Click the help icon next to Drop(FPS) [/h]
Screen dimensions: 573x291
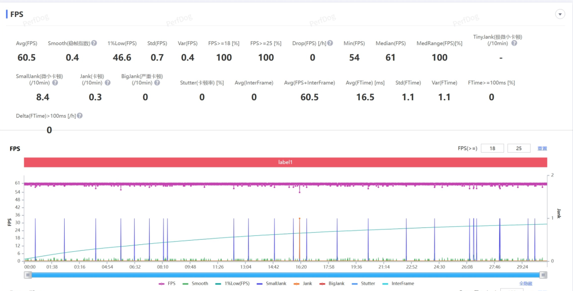coord(330,43)
